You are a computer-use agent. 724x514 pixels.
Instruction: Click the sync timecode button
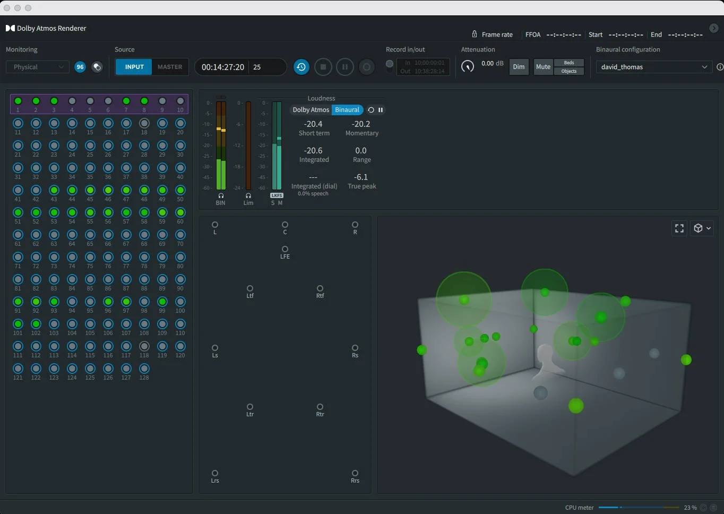click(301, 67)
